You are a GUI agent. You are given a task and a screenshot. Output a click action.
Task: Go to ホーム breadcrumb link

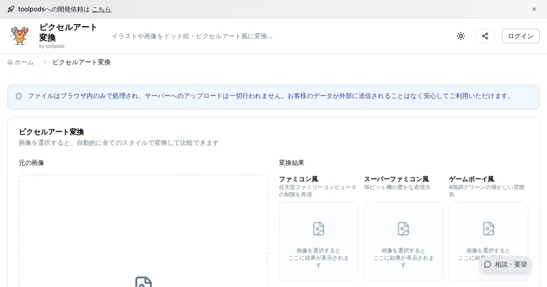click(24, 62)
